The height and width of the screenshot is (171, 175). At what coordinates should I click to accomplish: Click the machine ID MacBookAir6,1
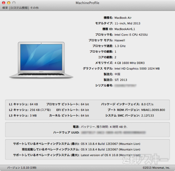(125, 29)
